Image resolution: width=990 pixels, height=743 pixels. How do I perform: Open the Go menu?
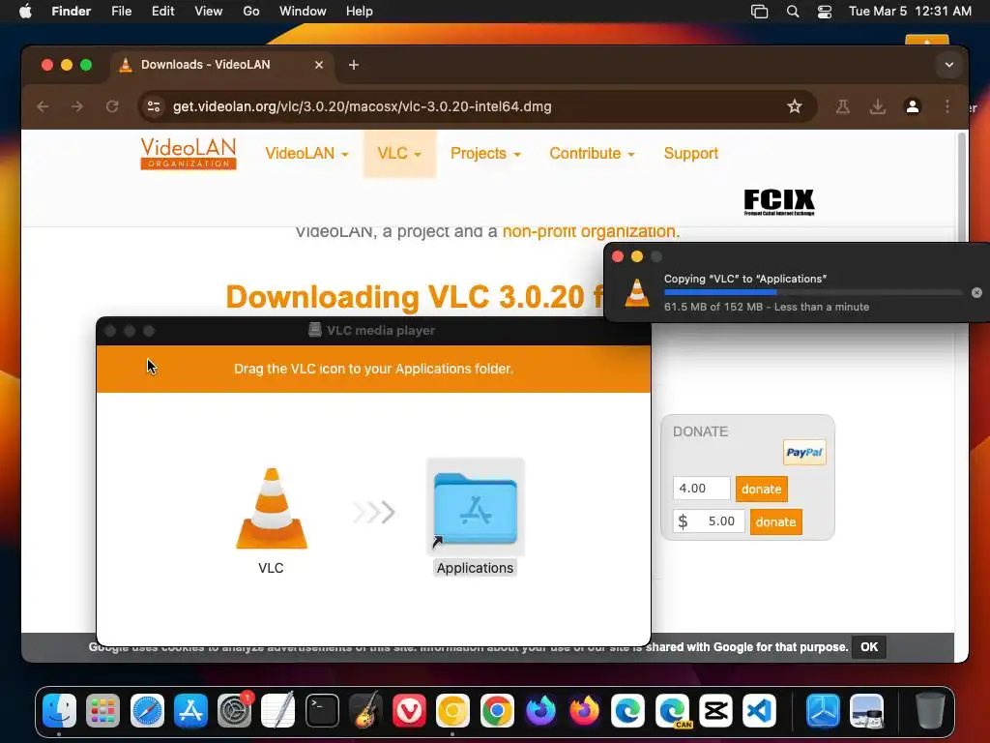251,12
